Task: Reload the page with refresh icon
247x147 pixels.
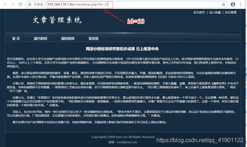Action: point(20,4)
